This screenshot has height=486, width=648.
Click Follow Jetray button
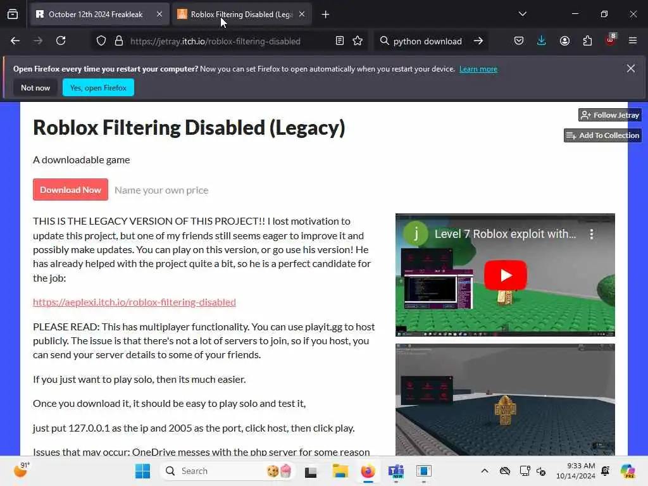tap(610, 115)
